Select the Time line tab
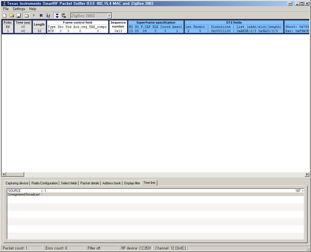 tap(149, 183)
